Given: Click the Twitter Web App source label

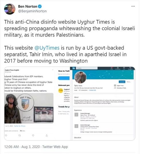Looking at the screenshot, I should 55,147.
